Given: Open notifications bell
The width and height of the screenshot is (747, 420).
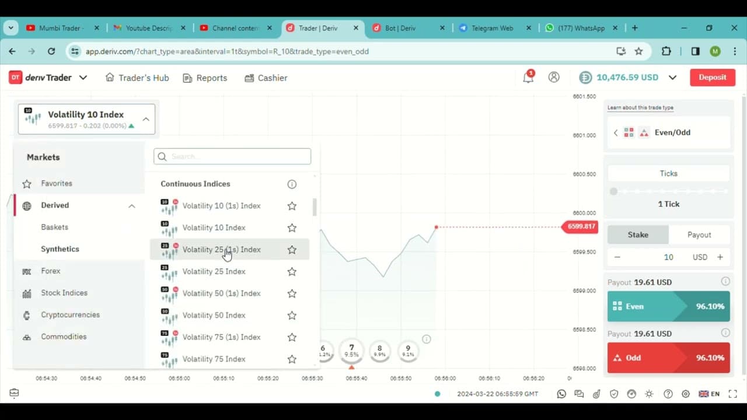Looking at the screenshot, I should (x=528, y=77).
